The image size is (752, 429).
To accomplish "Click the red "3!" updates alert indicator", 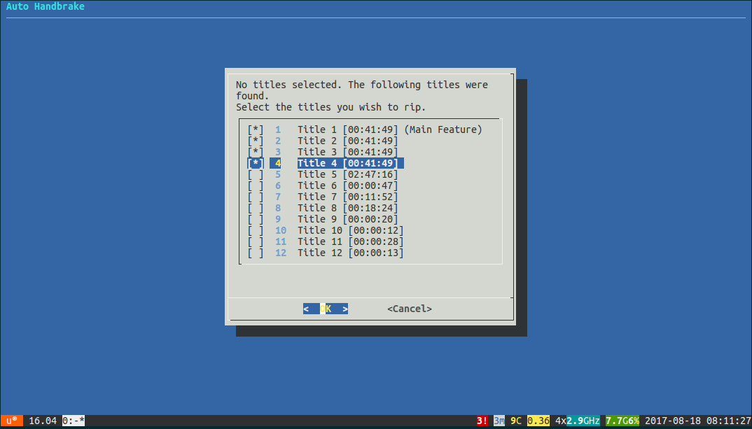I will (x=482, y=421).
